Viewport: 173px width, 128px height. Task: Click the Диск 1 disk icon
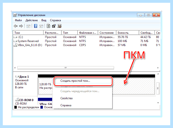pos(17,76)
